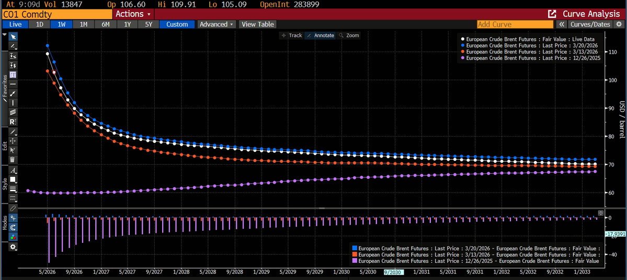Click the Curves/Dates button

pyautogui.click(x=590, y=25)
